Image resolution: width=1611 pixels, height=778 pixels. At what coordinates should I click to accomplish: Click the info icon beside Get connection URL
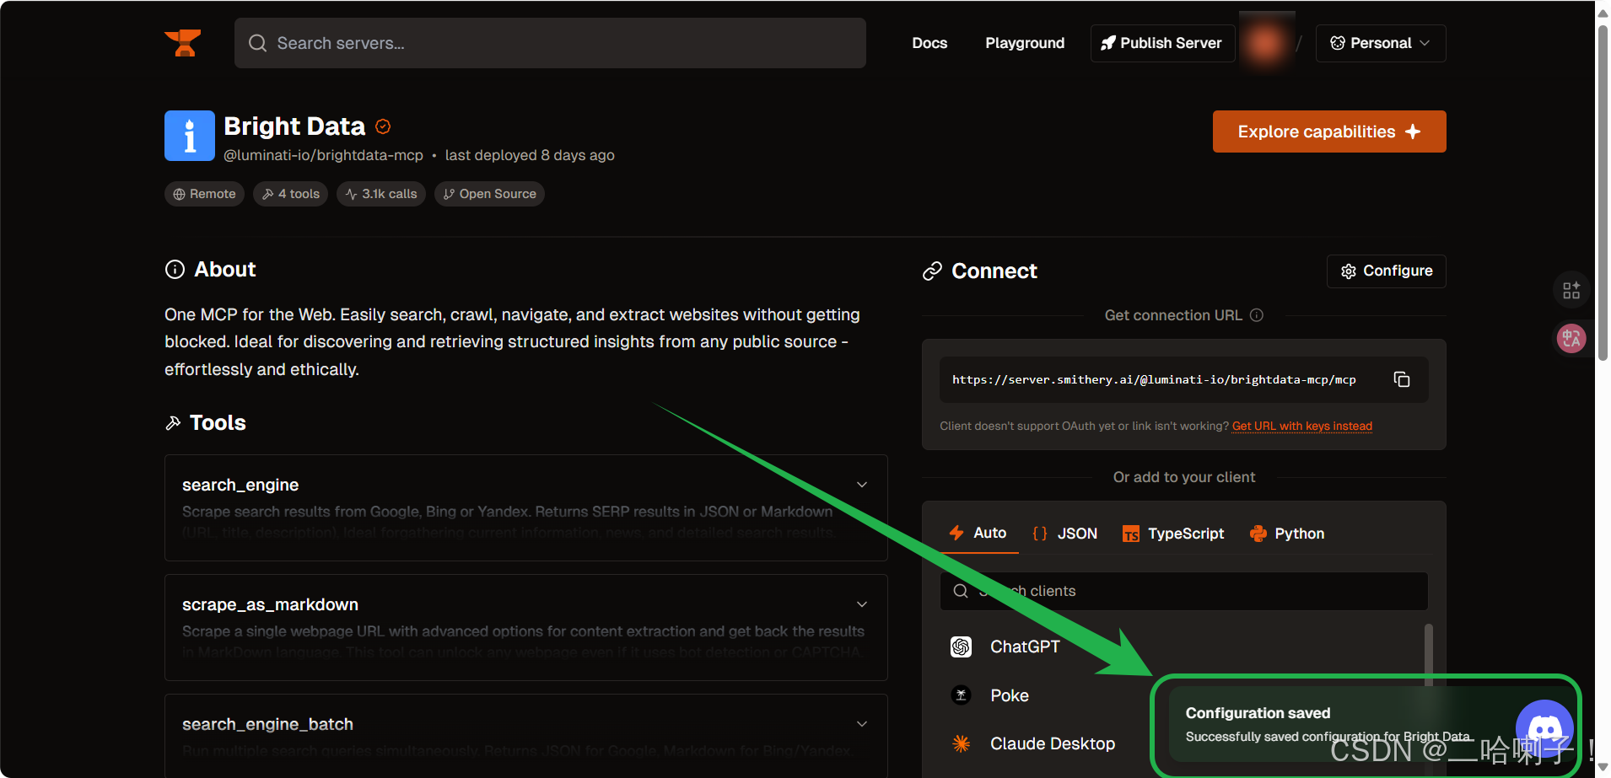1257,315
